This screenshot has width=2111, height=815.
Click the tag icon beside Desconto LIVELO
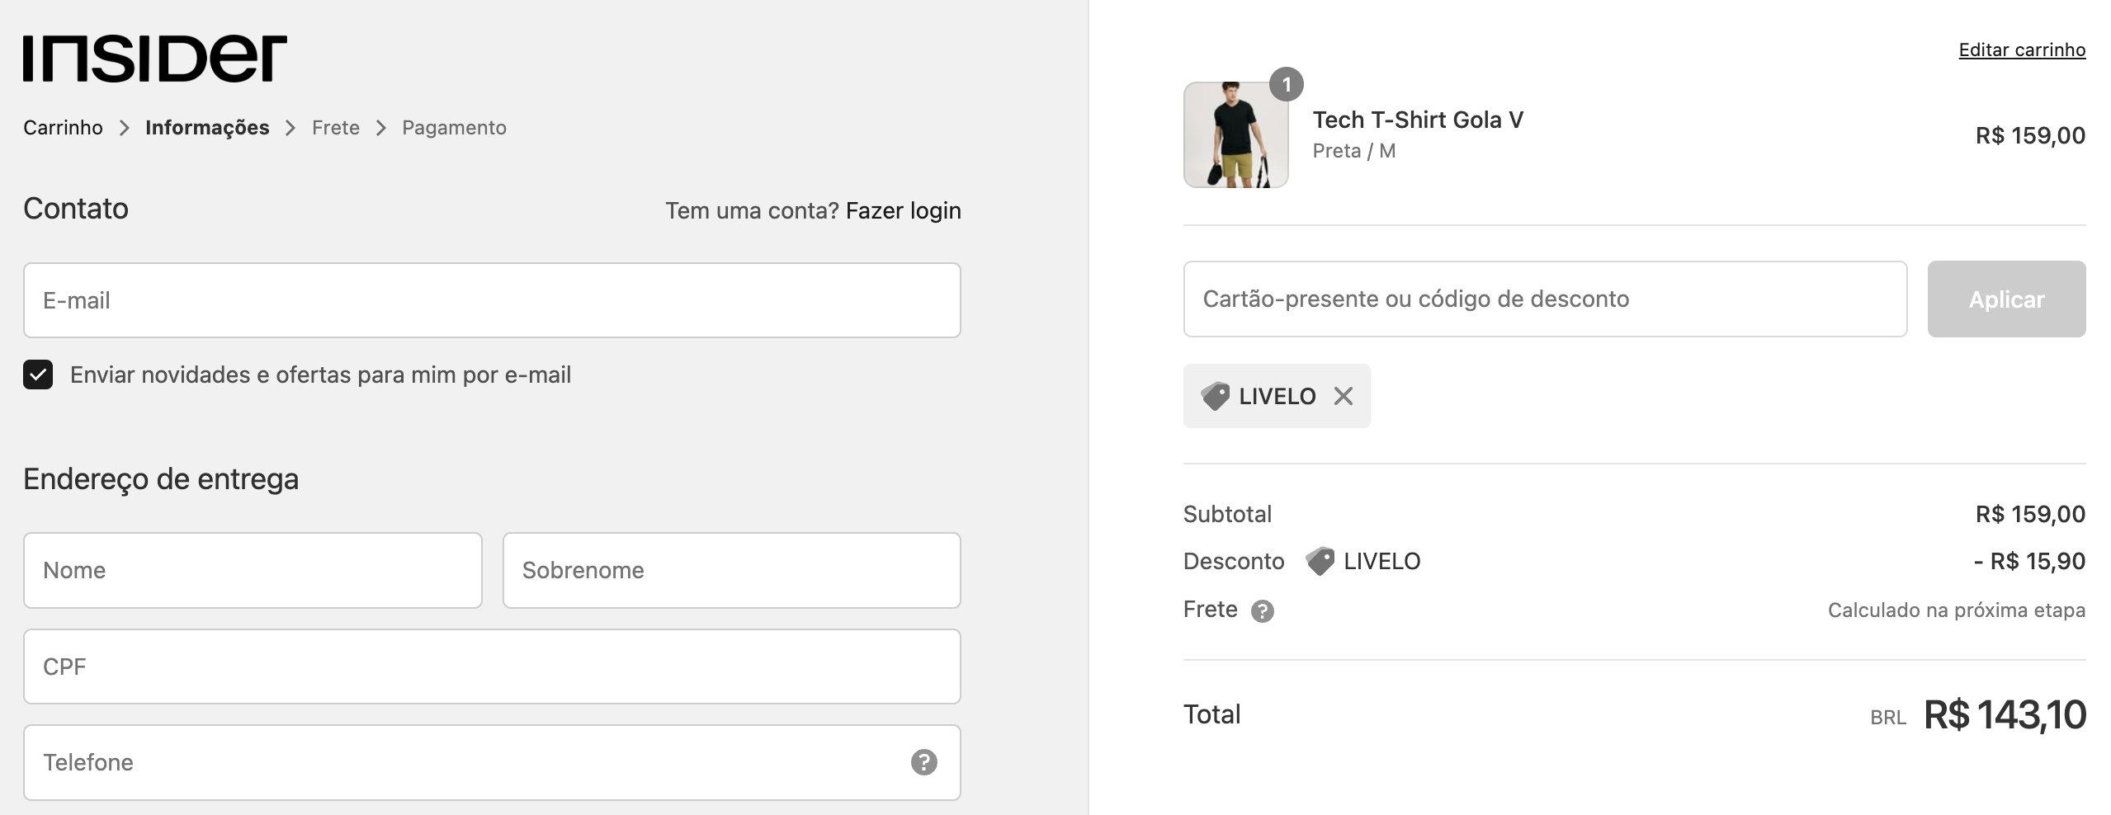[x=1320, y=562]
